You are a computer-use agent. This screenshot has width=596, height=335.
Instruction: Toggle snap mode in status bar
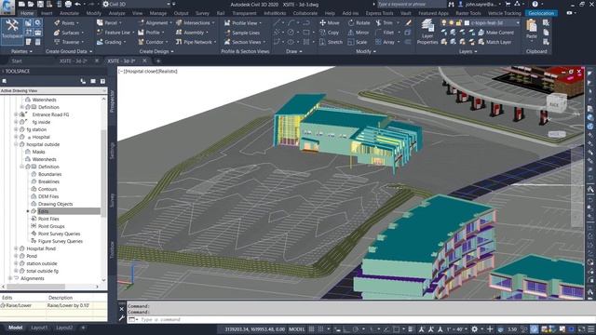[320, 329]
